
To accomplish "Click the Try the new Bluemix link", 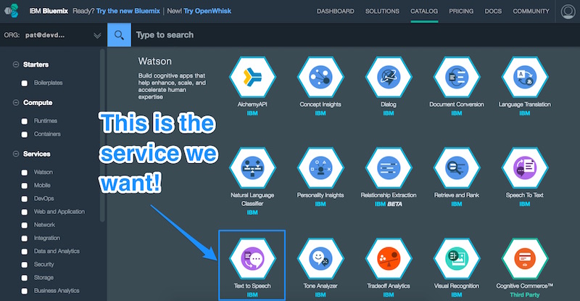I will [x=128, y=11].
